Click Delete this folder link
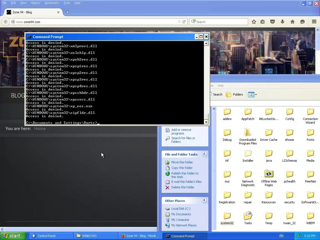Screen dimensions: 320x240 point(183,187)
